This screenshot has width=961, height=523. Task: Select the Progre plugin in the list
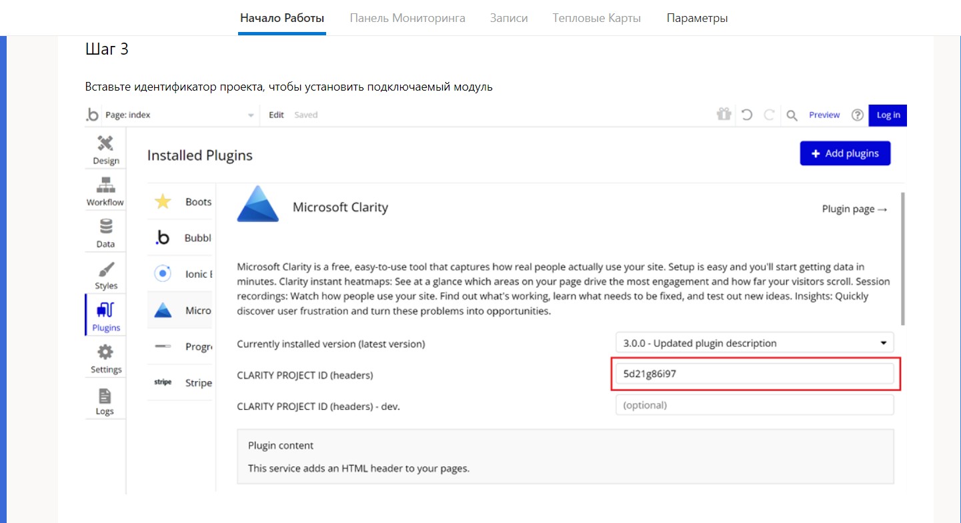coord(179,346)
